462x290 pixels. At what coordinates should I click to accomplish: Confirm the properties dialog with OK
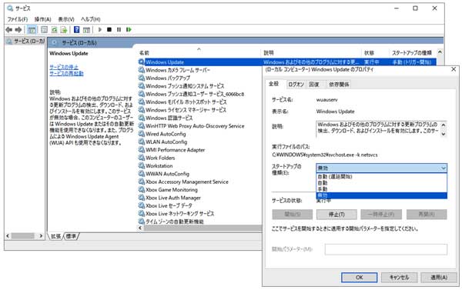pos(359,278)
